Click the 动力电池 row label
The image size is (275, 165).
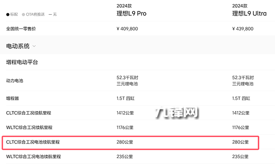coord(15,80)
